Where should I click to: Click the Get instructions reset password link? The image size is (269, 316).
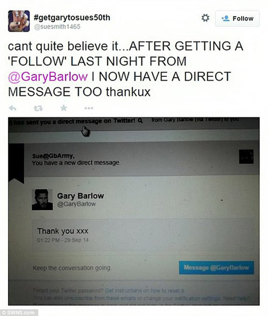pos(145,291)
